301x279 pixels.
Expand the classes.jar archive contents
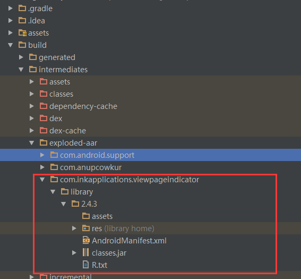[x=74, y=252]
